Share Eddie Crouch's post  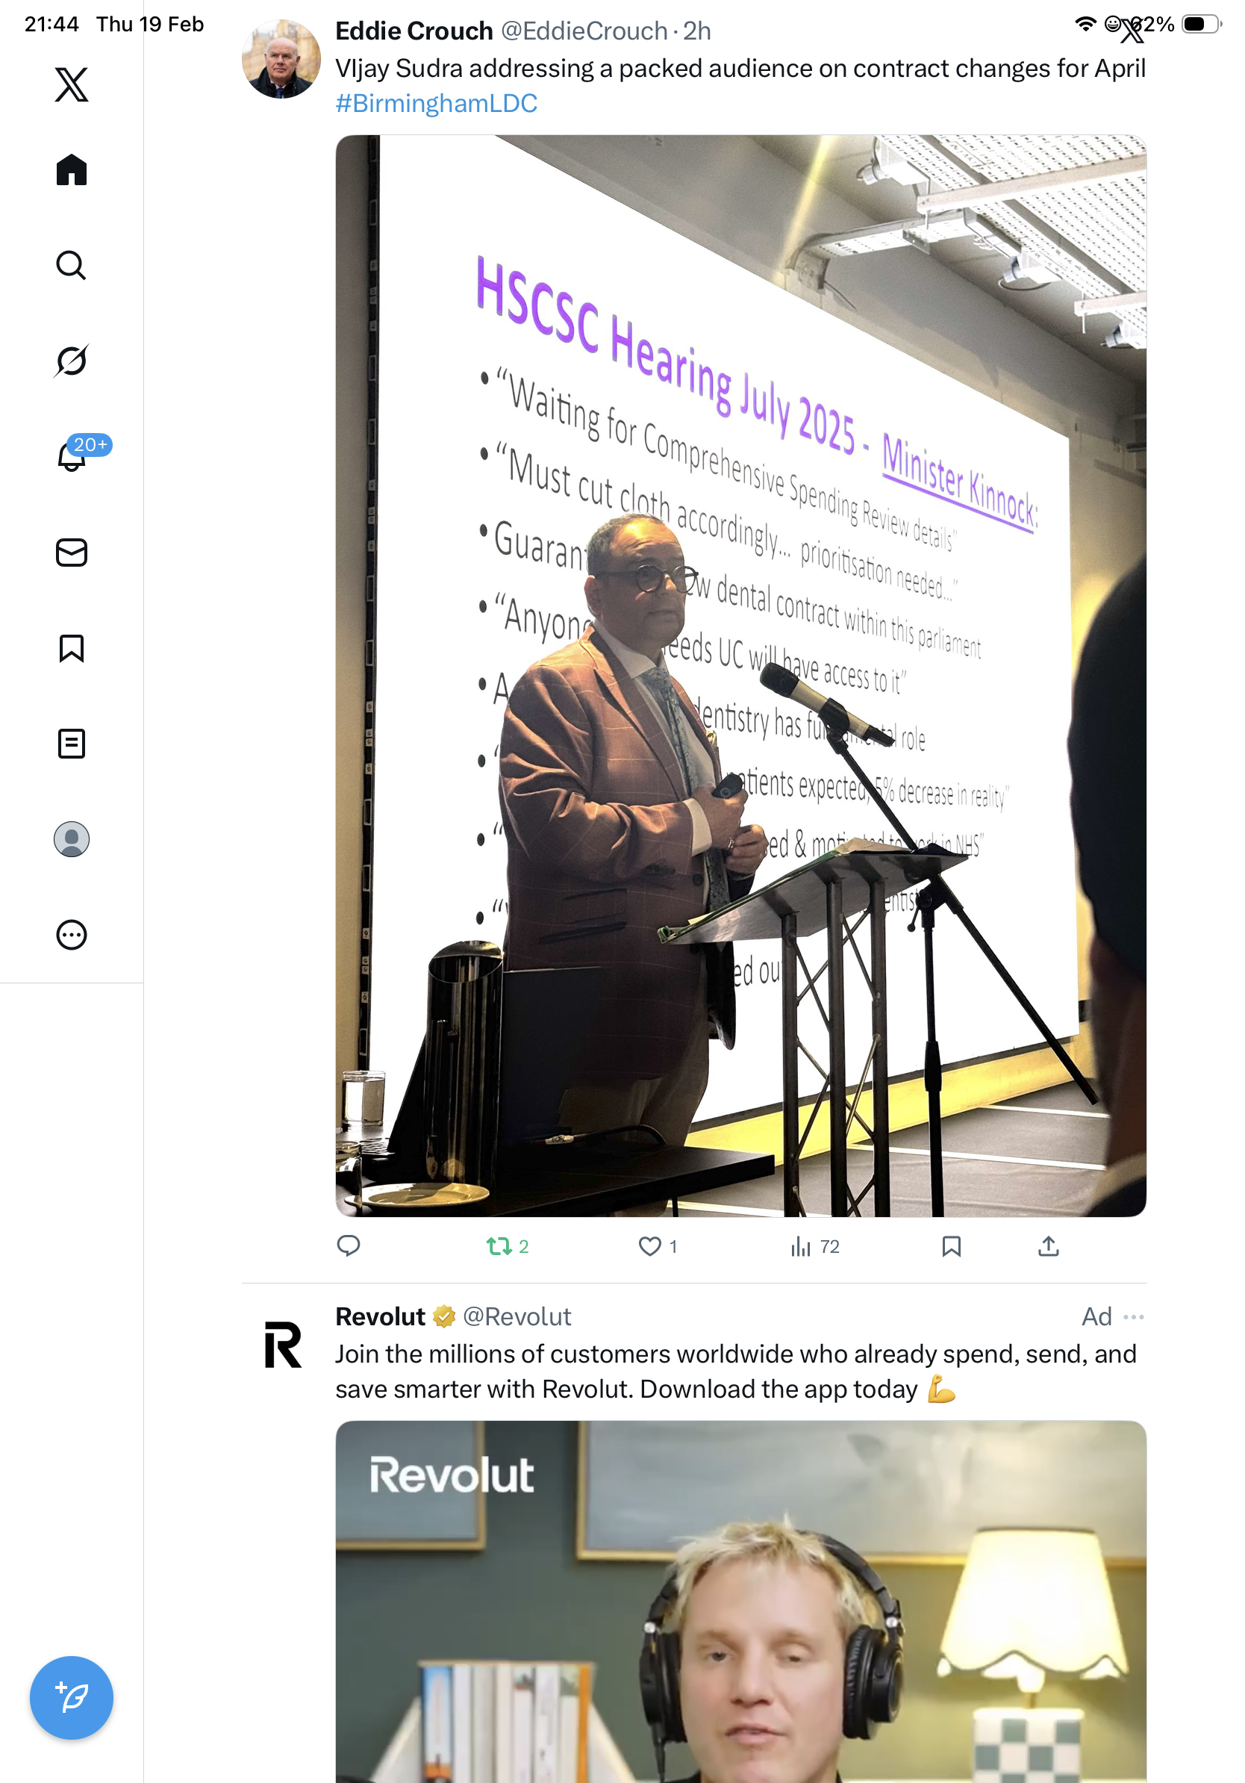[1048, 1245]
